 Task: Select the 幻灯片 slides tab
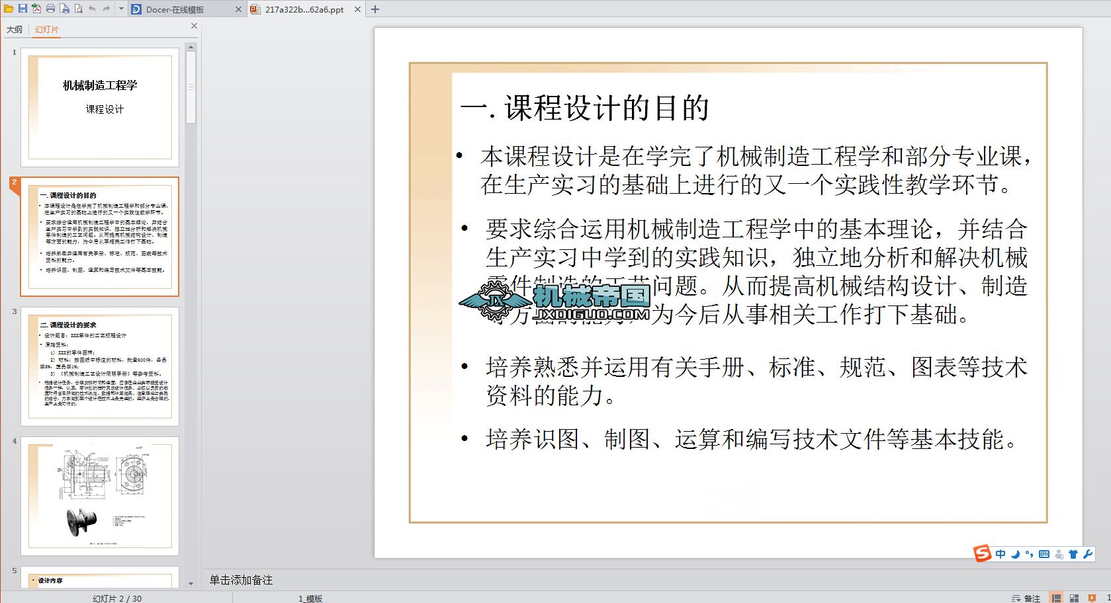click(x=47, y=29)
